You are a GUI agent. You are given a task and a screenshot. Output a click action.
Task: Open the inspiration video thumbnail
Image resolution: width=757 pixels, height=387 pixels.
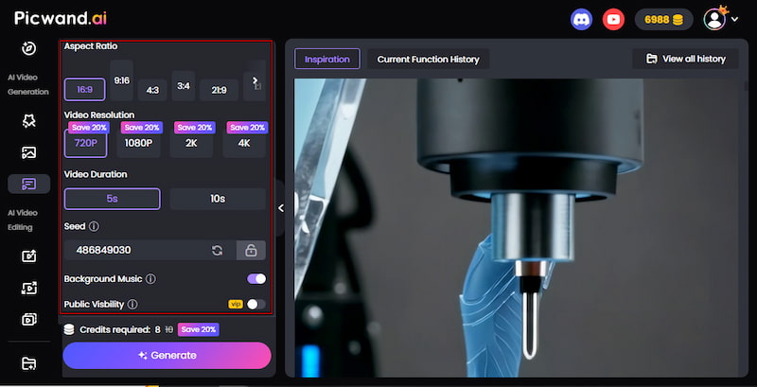pyautogui.click(x=516, y=227)
